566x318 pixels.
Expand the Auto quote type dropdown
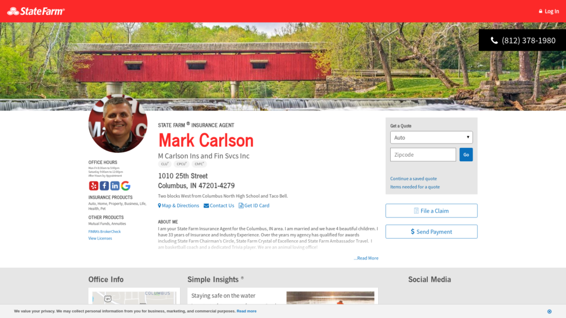tap(431, 137)
